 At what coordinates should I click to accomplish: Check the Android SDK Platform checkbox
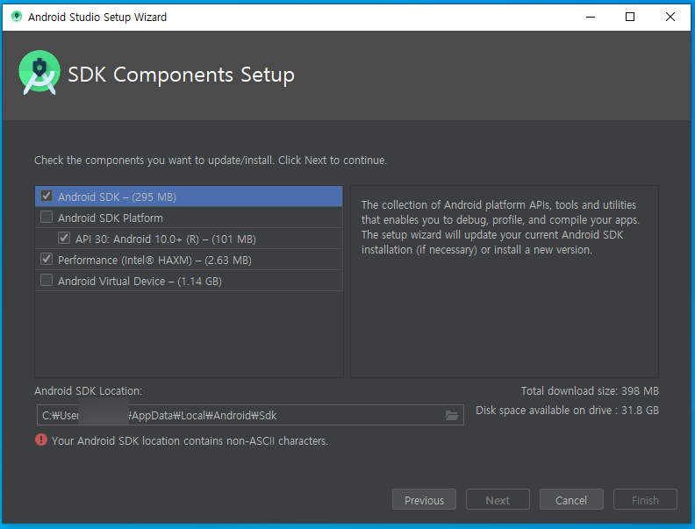47,217
